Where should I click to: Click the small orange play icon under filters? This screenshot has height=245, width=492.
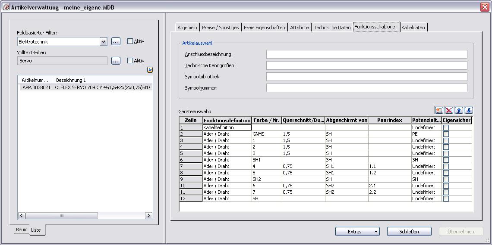coord(150,70)
